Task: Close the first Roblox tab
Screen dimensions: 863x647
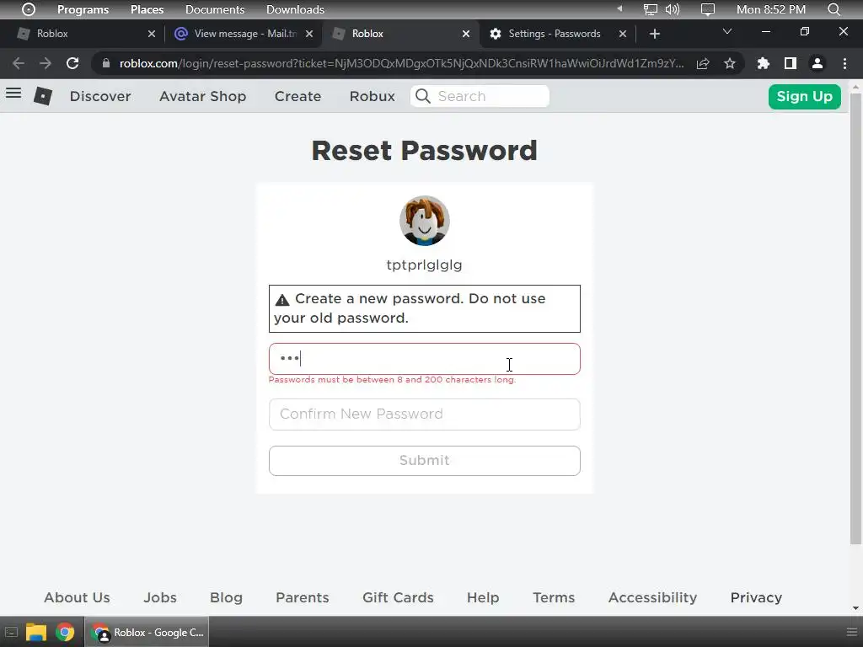Action: (x=152, y=34)
